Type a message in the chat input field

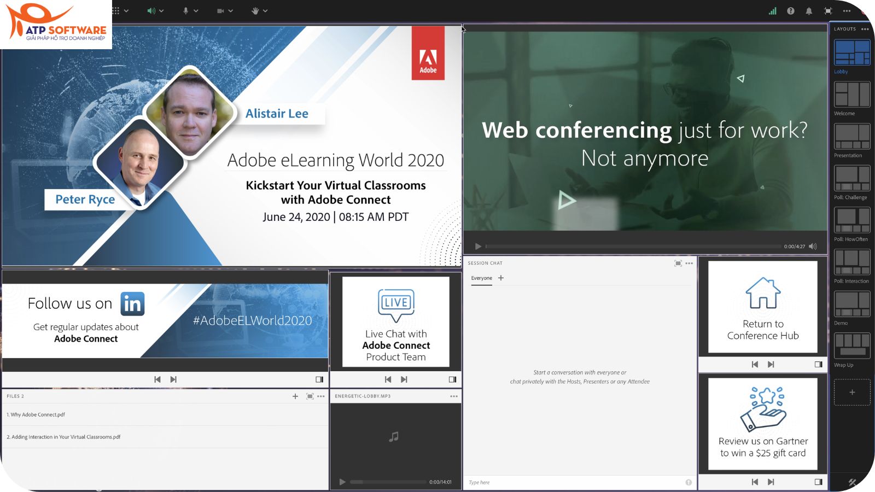point(547,482)
